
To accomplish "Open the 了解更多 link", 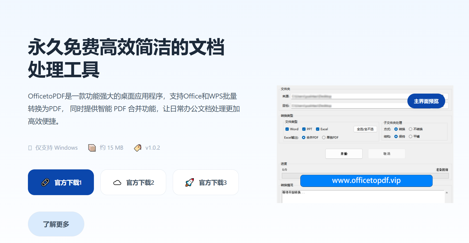I will [x=56, y=224].
